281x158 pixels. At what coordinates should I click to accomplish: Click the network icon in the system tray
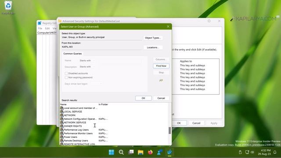247,152
